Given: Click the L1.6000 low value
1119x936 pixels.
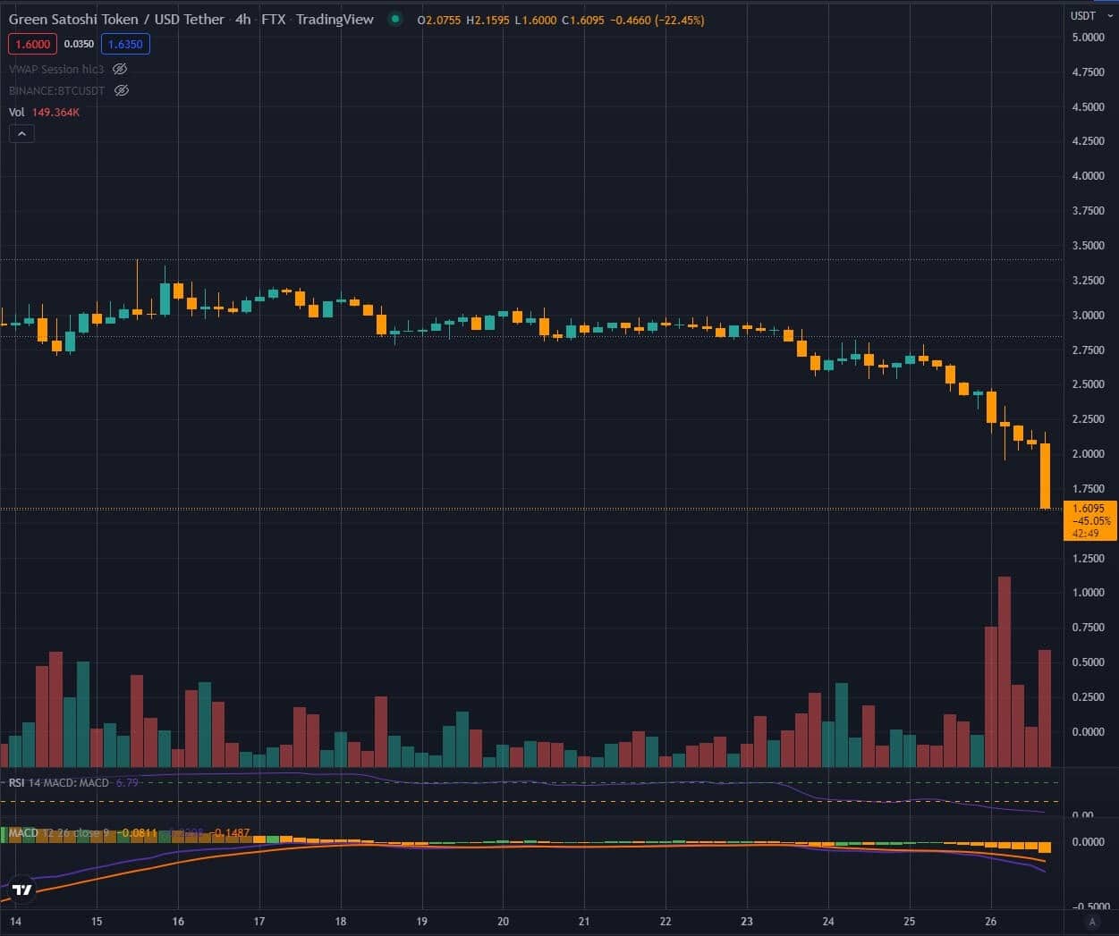Looking at the screenshot, I should pyautogui.click(x=535, y=20).
